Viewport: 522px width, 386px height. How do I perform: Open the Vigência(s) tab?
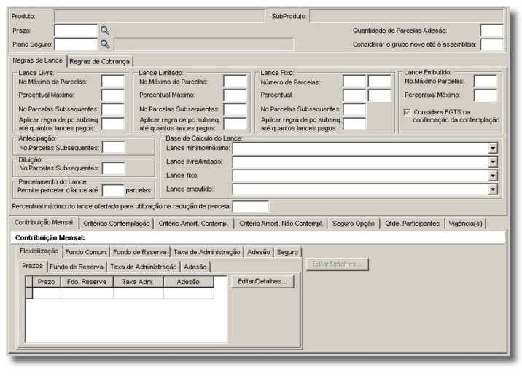465,224
